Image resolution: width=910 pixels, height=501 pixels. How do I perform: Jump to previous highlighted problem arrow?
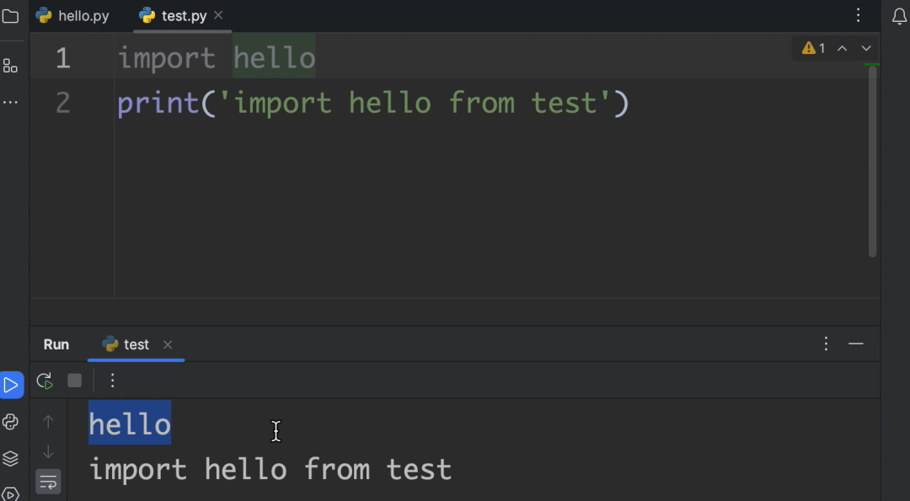tap(842, 48)
